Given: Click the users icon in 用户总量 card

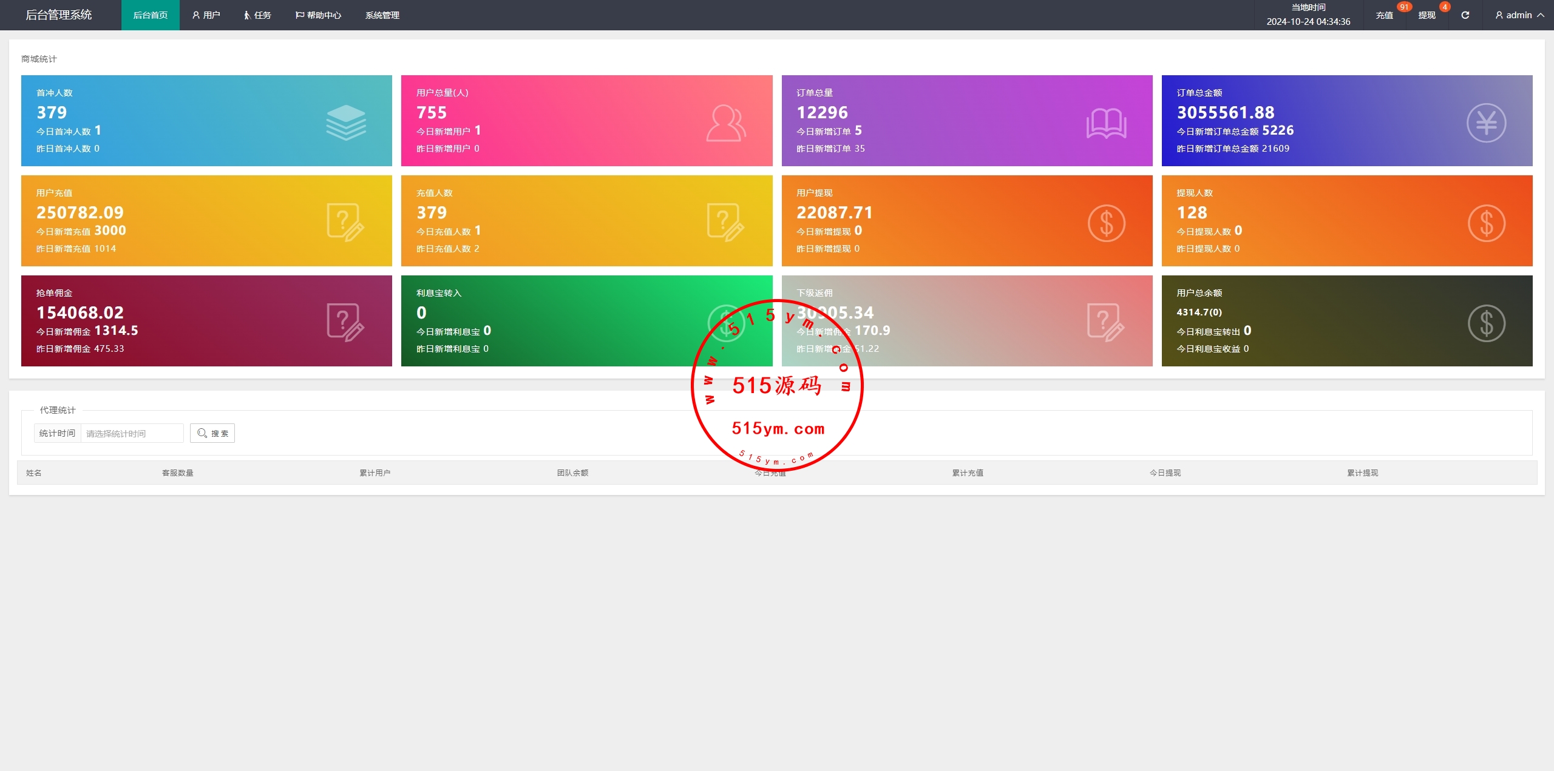Looking at the screenshot, I should click(725, 123).
